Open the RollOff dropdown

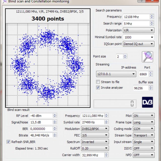click(x=94, y=148)
